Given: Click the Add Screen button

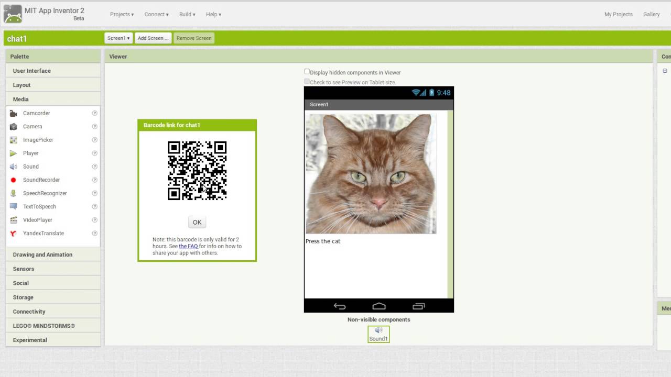Looking at the screenshot, I should pyautogui.click(x=153, y=38).
